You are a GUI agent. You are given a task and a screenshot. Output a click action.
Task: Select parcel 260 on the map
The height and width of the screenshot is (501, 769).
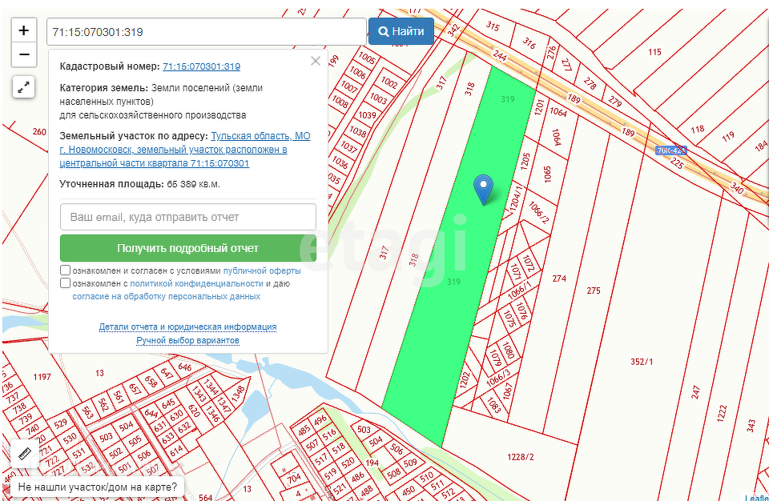coord(39,131)
